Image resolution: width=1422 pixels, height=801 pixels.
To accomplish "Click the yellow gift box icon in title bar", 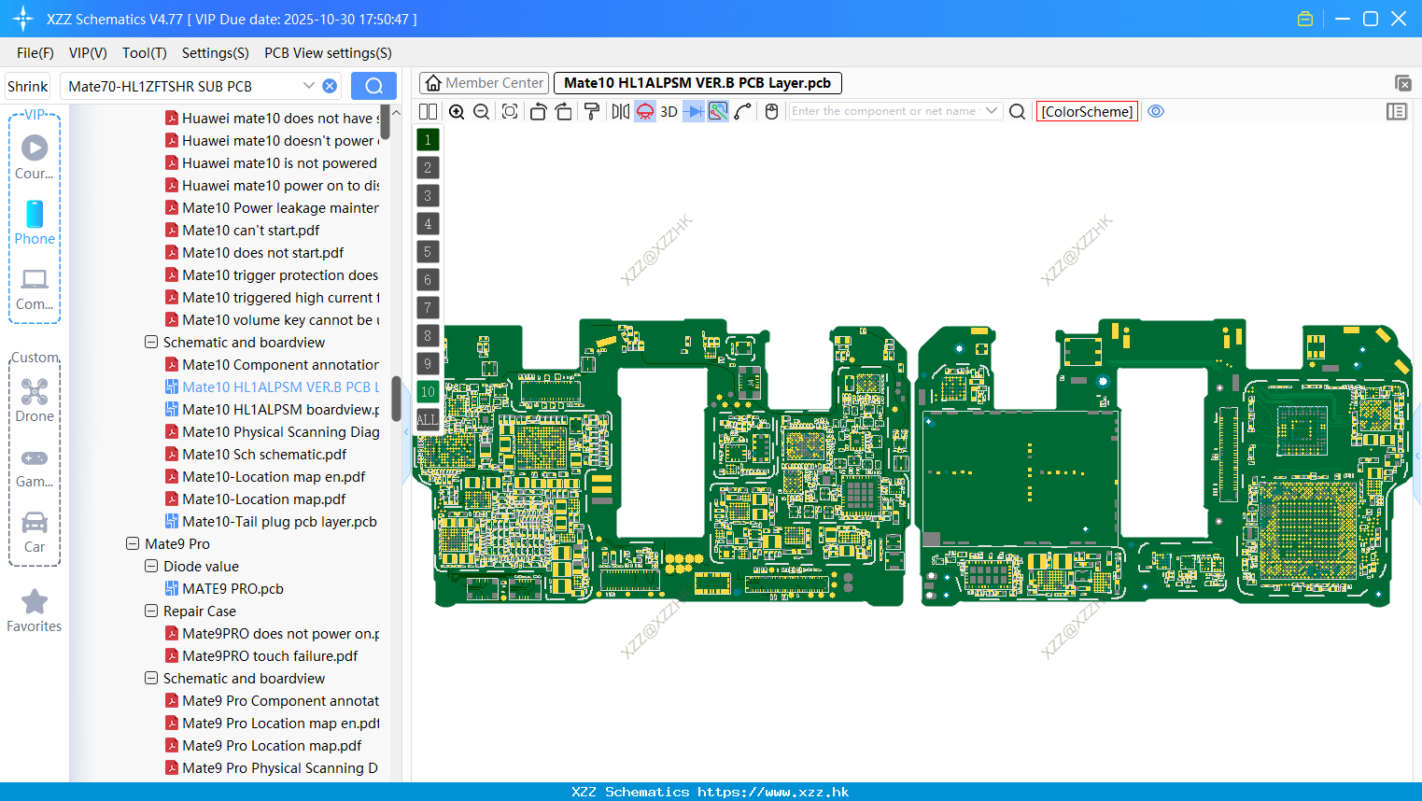I will coord(1305,19).
